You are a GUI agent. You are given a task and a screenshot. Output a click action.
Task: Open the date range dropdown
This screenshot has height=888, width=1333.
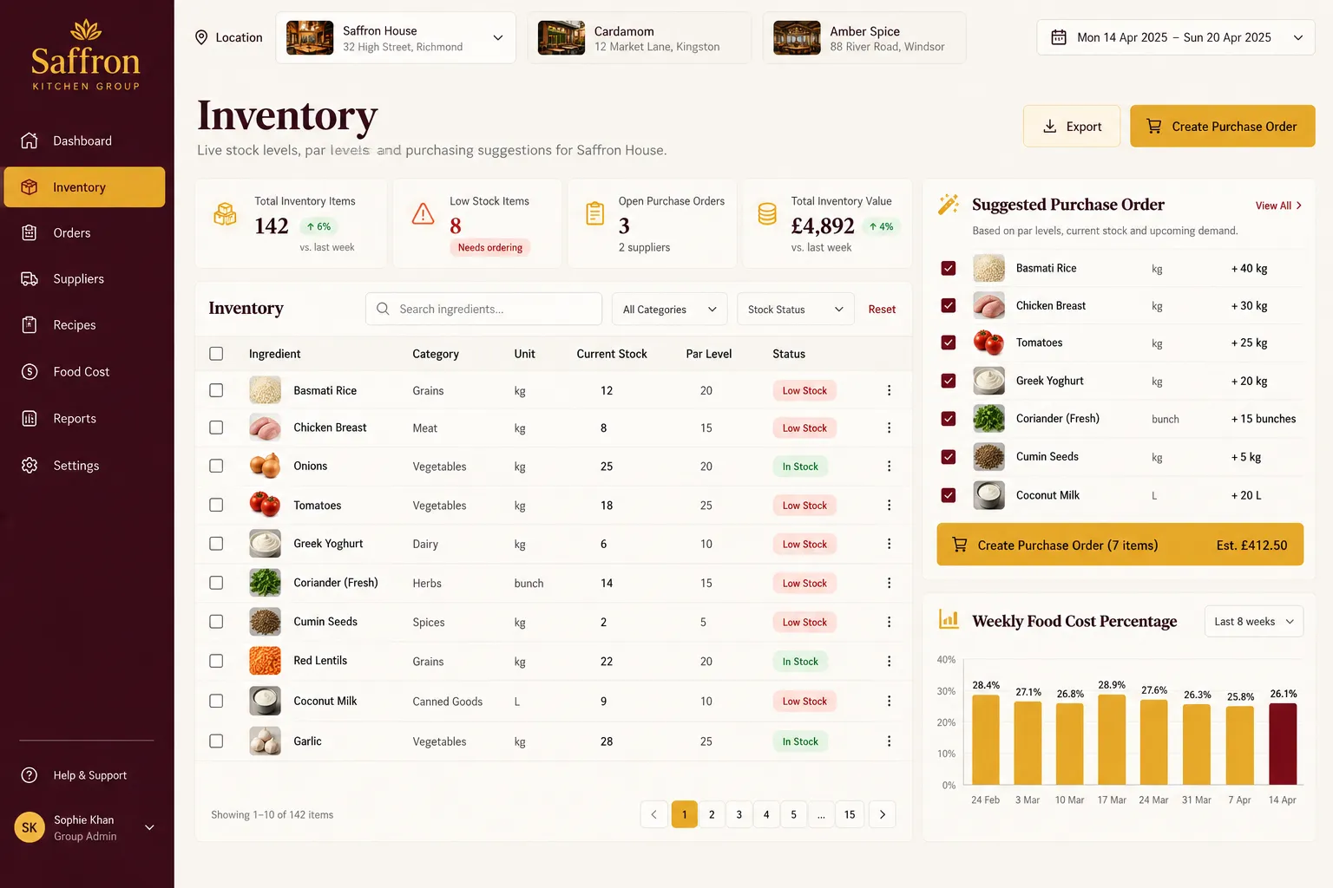(x=1176, y=37)
